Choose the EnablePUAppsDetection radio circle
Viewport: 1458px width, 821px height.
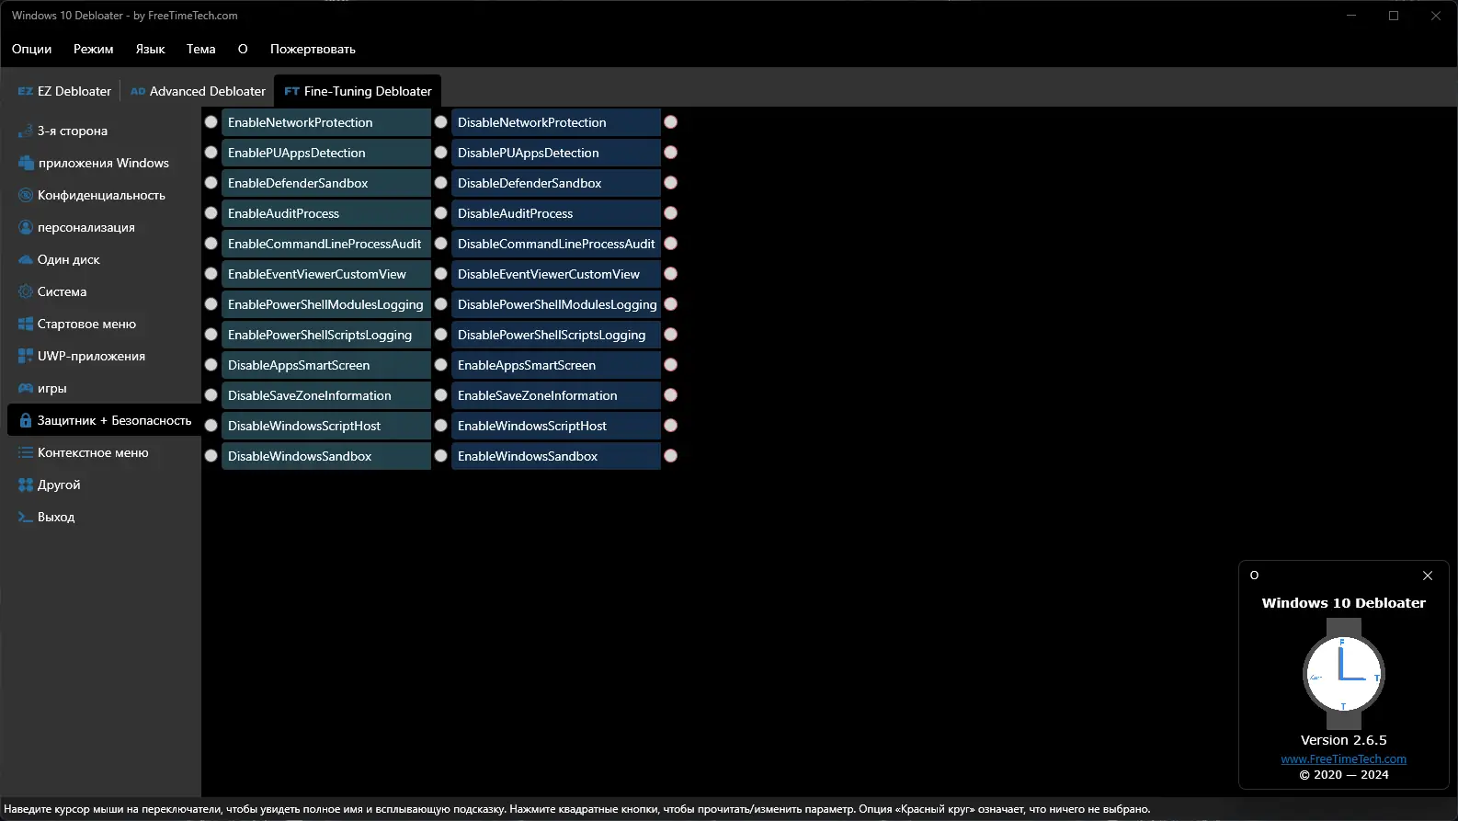click(211, 153)
